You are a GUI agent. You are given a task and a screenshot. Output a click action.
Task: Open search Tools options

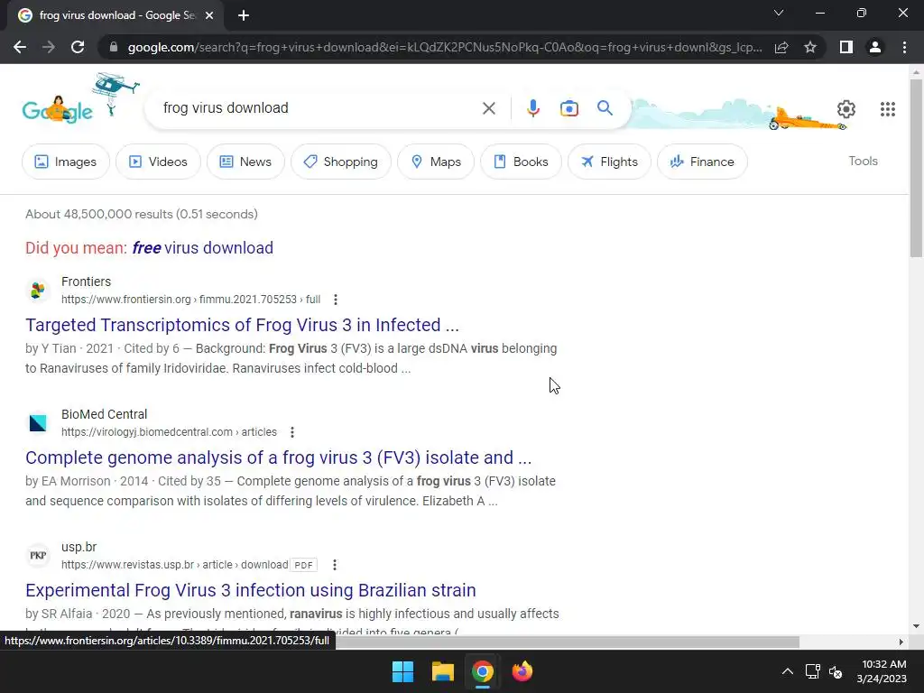click(863, 161)
